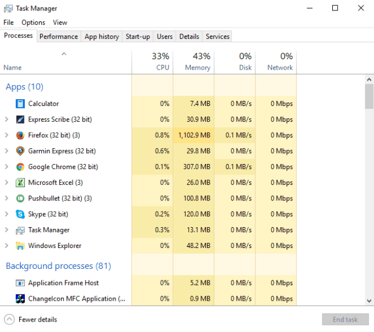The image size is (374, 332).
Task: Open the File menu
Action: (9, 23)
